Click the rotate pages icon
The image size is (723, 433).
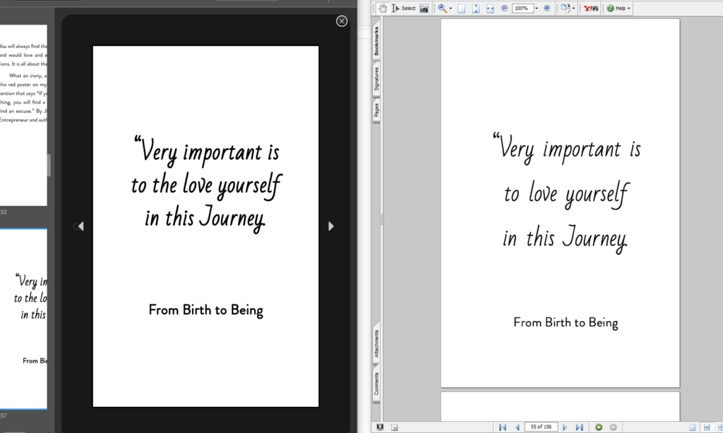[566, 8]
